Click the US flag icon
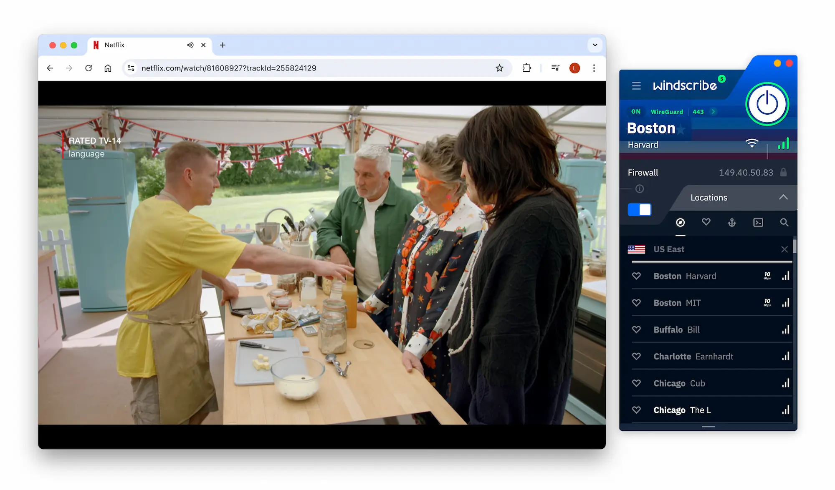Viewport: 835px width, 490px height. pos(636,249)
